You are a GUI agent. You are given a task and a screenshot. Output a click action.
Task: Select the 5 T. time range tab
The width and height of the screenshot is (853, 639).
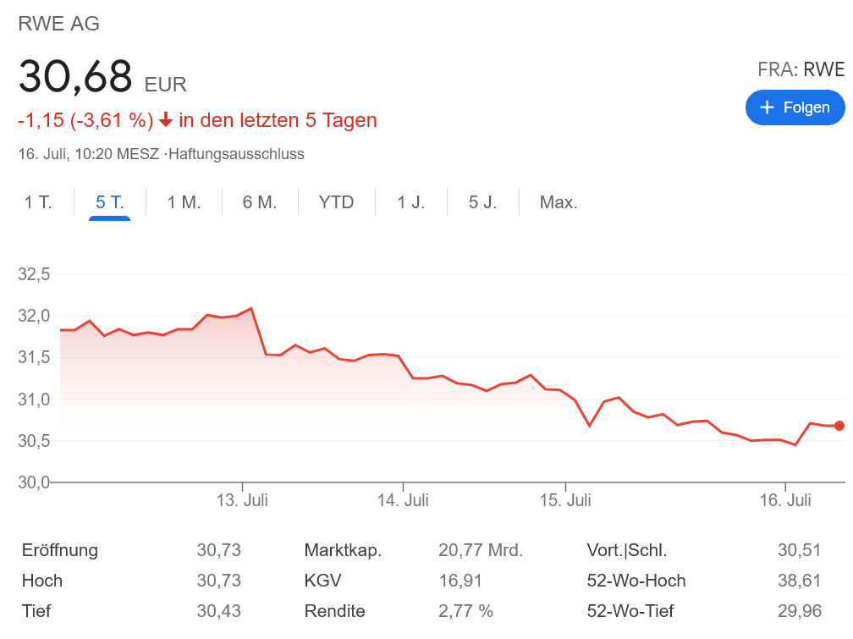point(110,202)
